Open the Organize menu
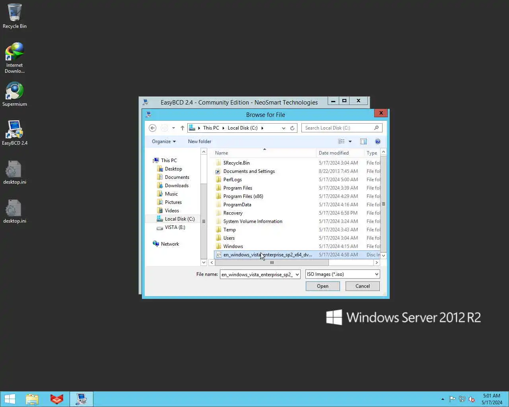 click(164, 141)
